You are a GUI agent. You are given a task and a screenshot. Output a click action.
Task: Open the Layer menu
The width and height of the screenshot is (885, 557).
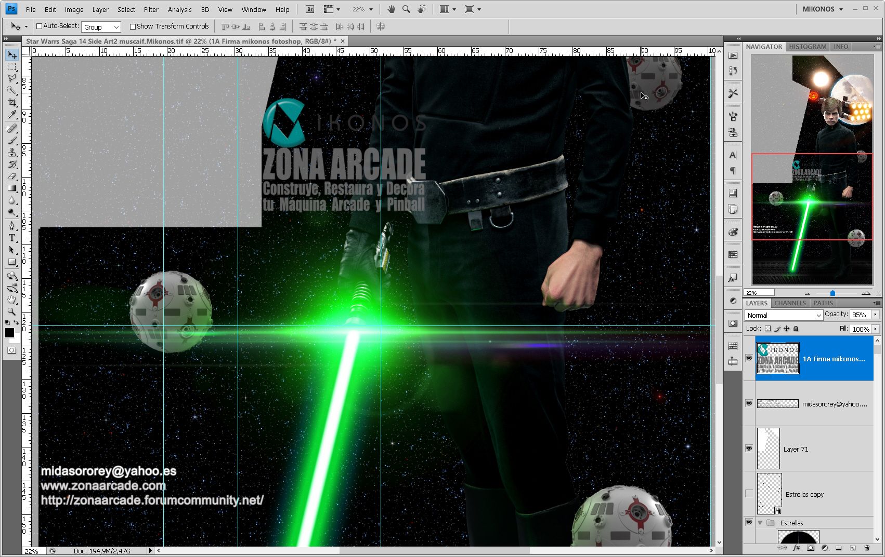click(100, 9)
